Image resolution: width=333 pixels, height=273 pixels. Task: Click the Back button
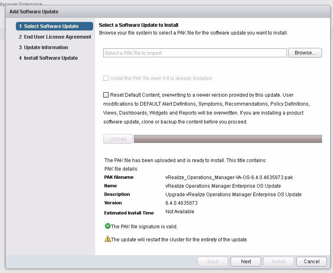point(213,262)
